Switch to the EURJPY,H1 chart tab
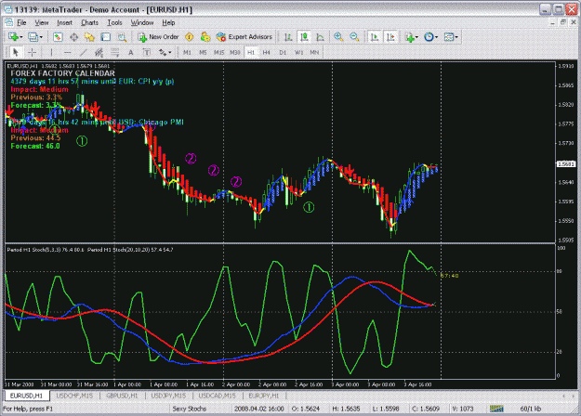The width and height of the screenshot is (581, 416). pyautogui.click(x=263, y=396)
